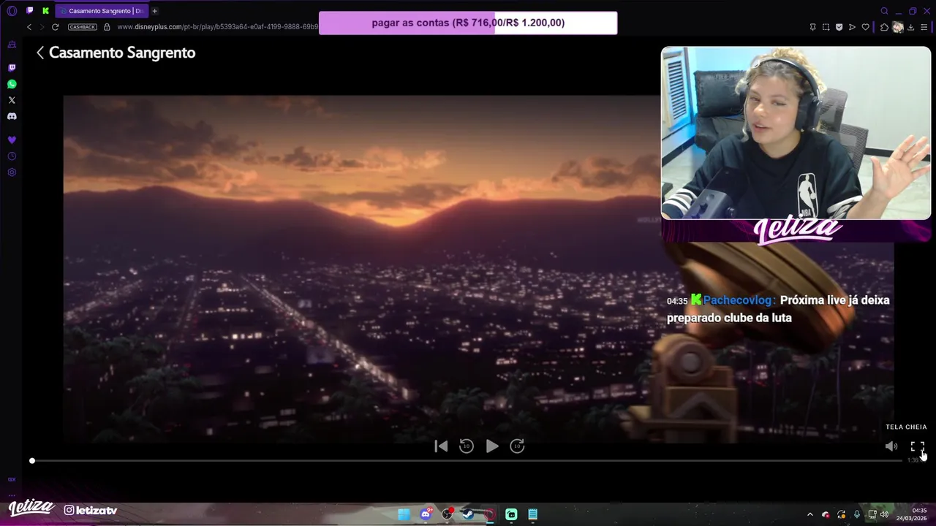Open Steam from the taskbar
Screen dimensions: 936x526
tap(468, 514)
